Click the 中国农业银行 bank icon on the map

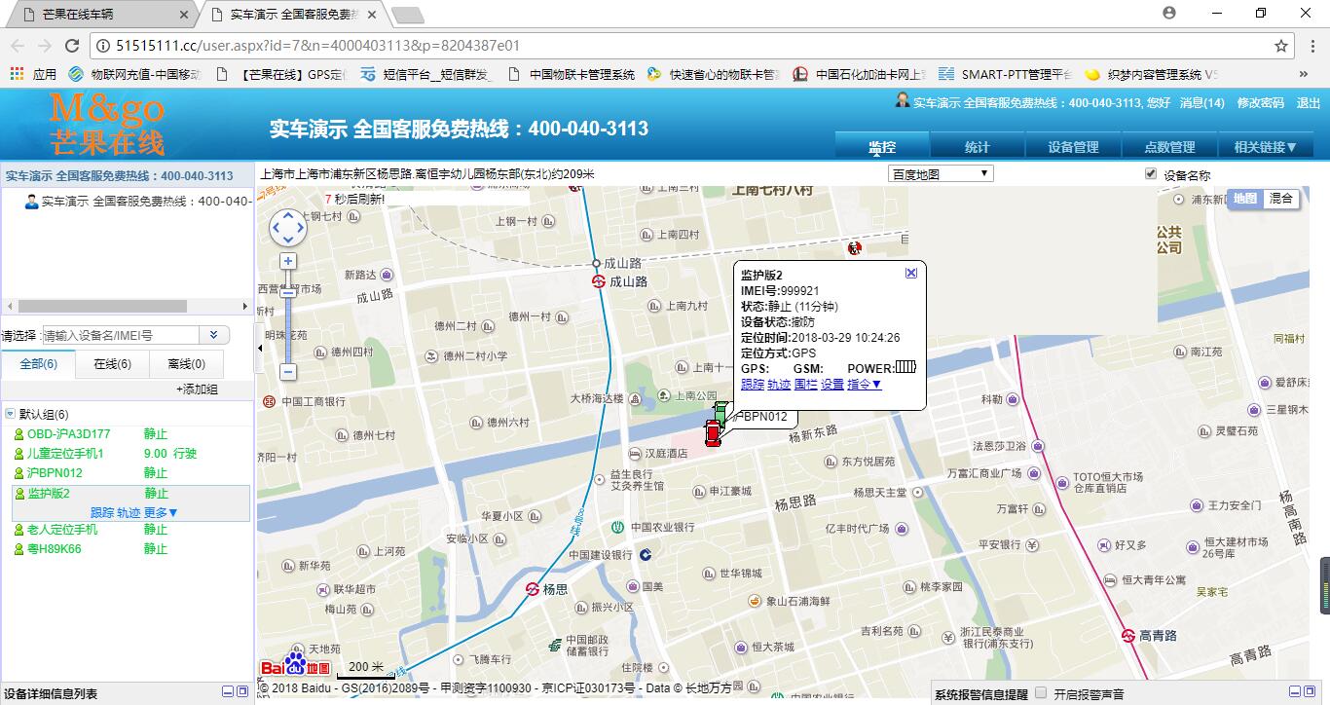(618, 527)
